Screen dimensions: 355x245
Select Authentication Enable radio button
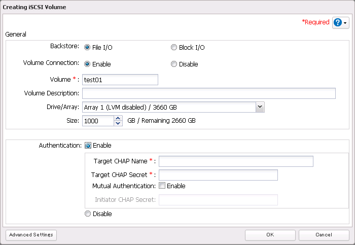88,146
